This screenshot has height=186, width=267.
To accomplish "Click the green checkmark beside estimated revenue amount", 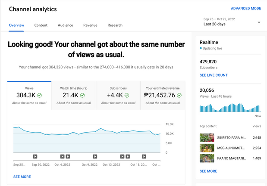I will pos(179,95).
